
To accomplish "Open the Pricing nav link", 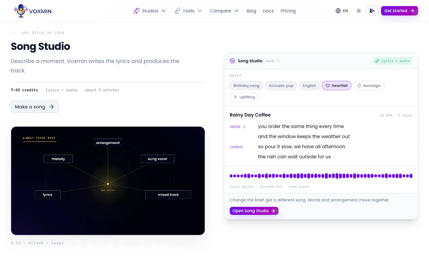I will point(288,11).
